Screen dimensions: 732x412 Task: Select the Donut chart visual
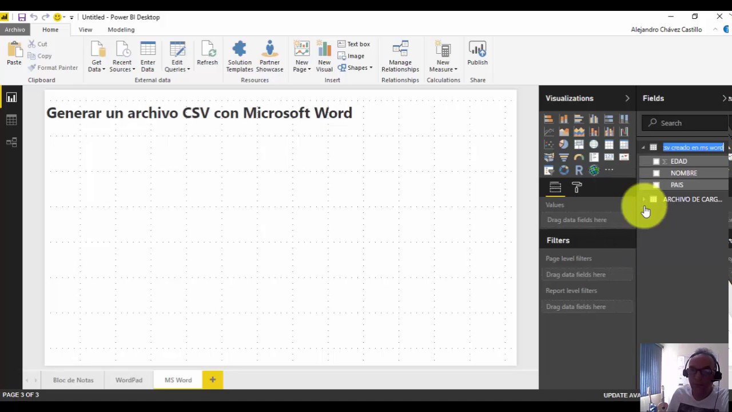pyautogui.click(x=564, y=170)
